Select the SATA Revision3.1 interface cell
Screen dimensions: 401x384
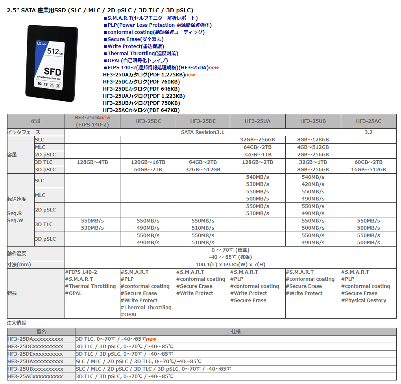203,132
